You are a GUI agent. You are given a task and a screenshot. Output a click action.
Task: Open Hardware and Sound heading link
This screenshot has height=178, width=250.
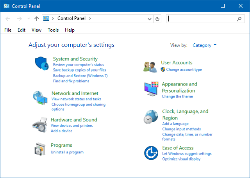[74, 120]
